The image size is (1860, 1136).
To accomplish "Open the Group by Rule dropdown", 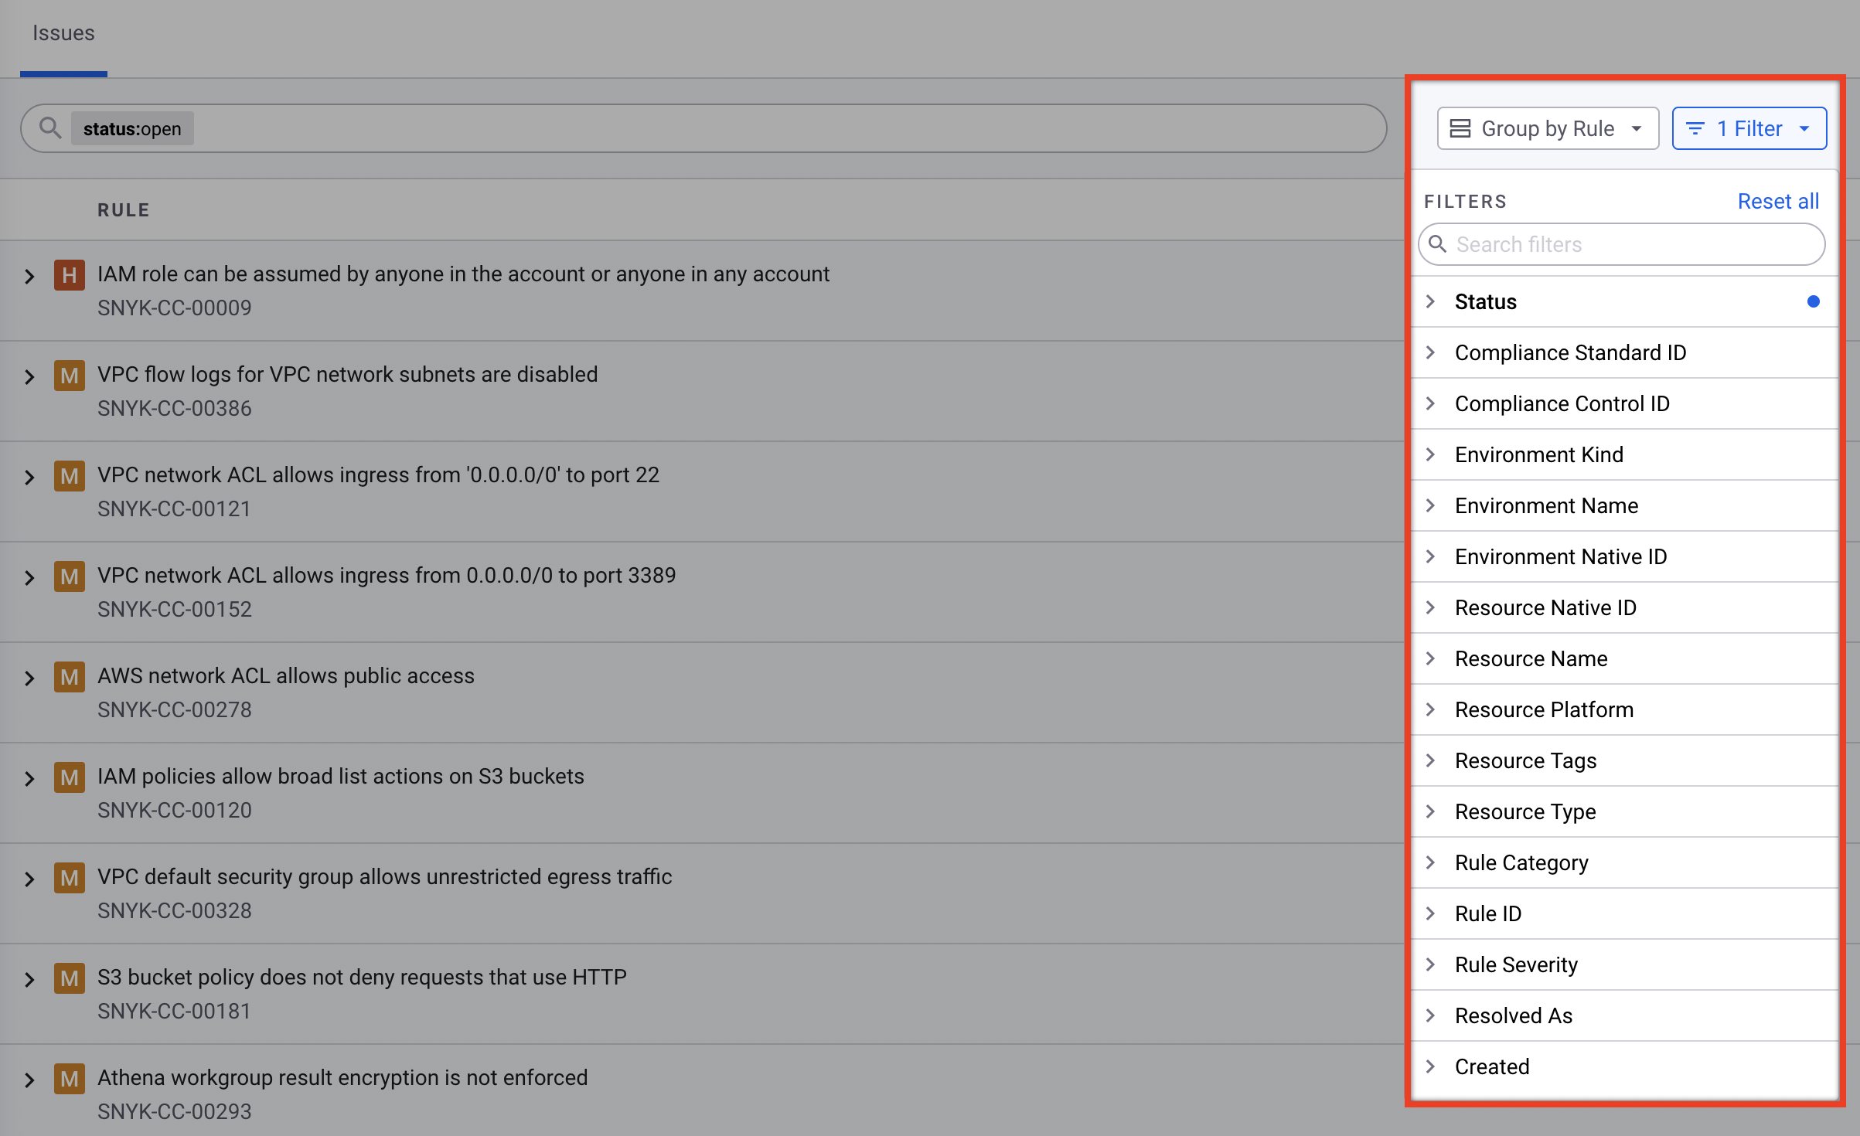I will [x=1548, y=128].
